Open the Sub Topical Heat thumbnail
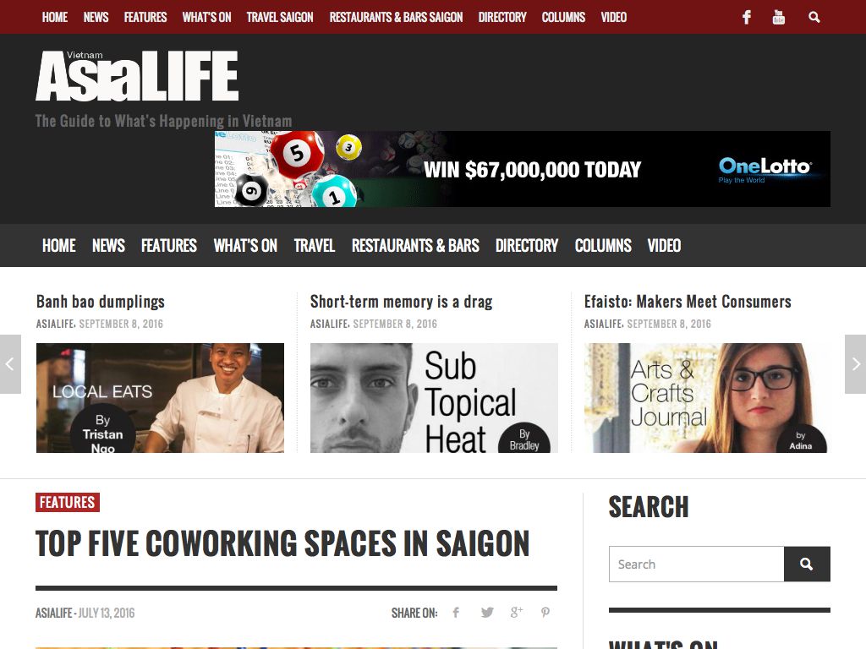This screenshot has height=649, width=866. [434, 398]
